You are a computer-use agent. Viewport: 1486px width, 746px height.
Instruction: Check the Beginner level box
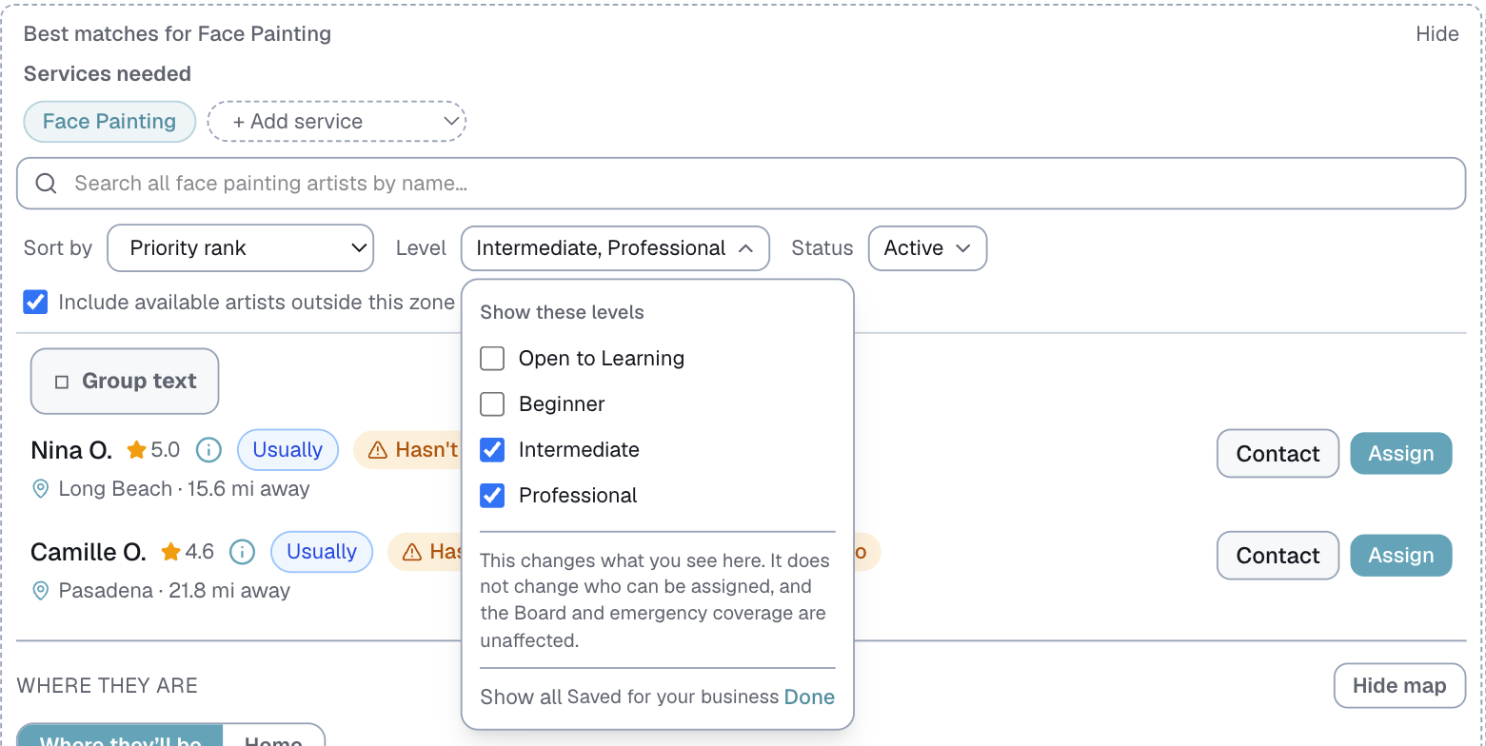(x=492, y=404)
